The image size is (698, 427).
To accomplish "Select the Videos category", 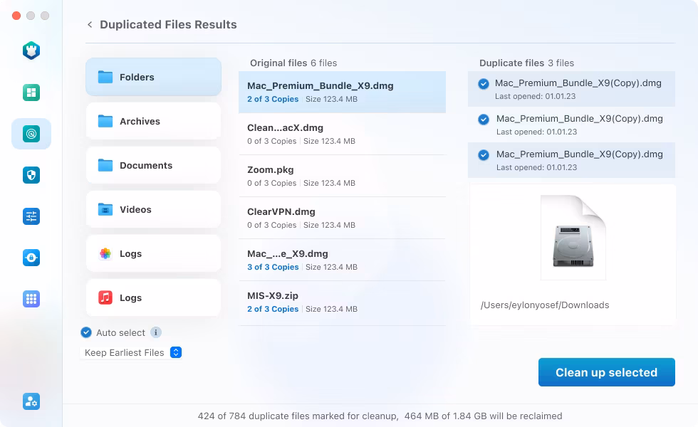I will coord(154,209).
